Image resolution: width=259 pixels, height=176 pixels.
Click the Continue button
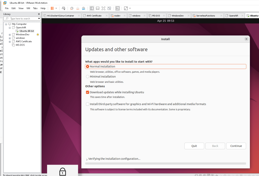coord(236,146)
